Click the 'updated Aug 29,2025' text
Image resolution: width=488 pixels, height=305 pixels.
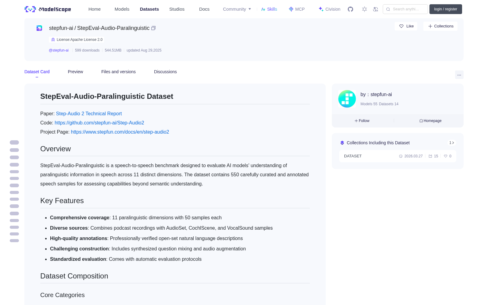[x=144, y=50]
